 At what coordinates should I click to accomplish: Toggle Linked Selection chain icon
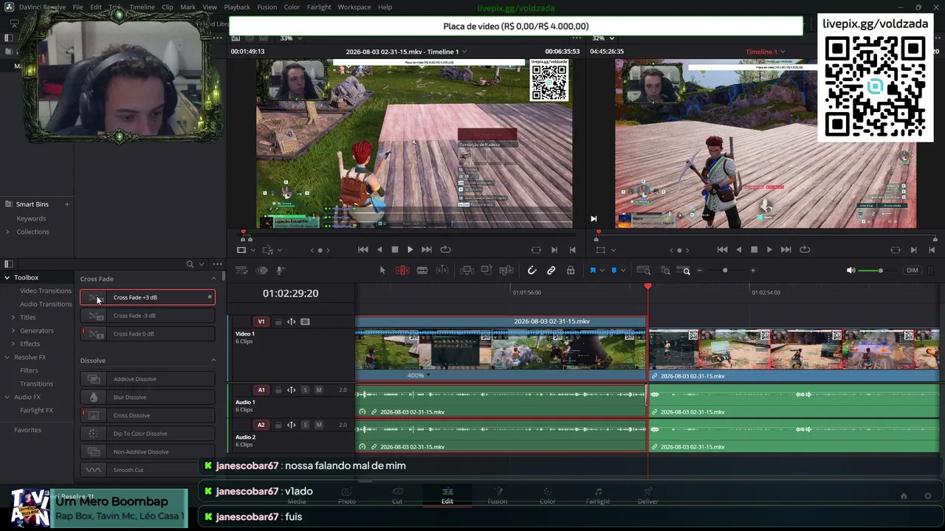pos(551,271)
